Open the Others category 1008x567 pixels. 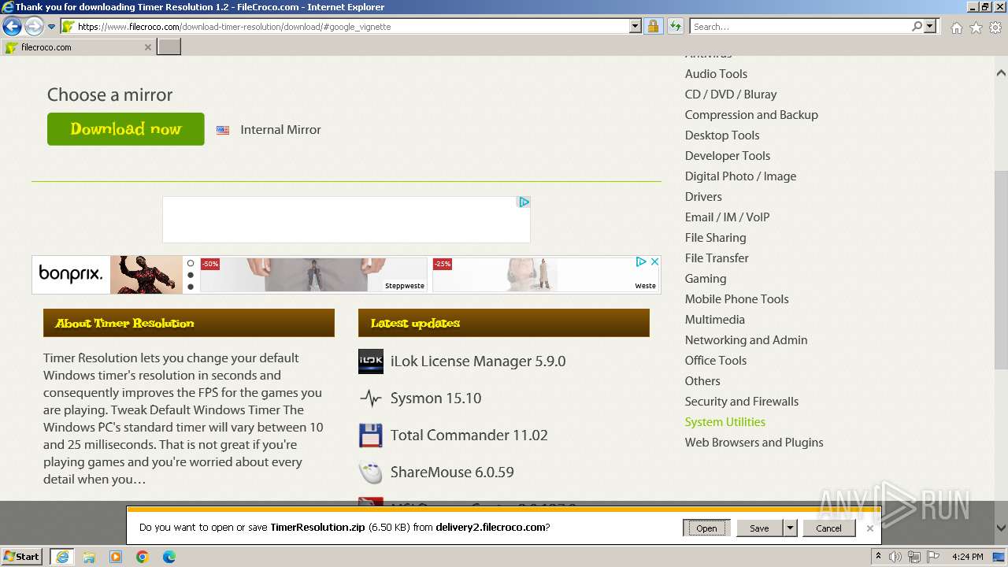tap(702, 381)
